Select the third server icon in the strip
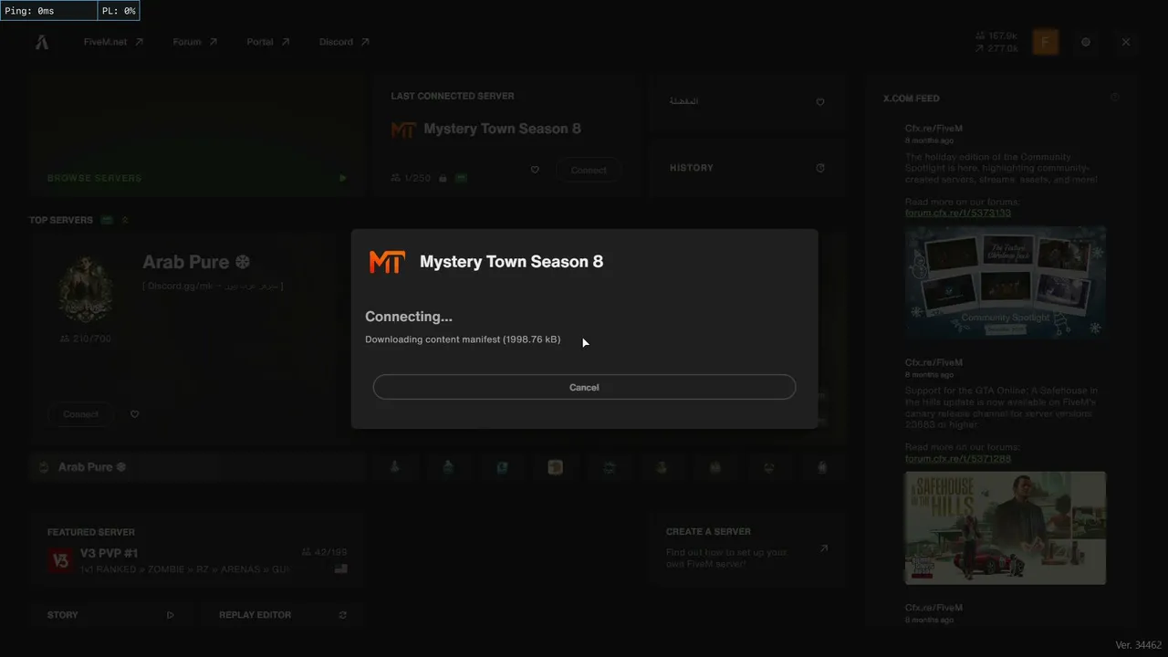 (x=502, y=467)
